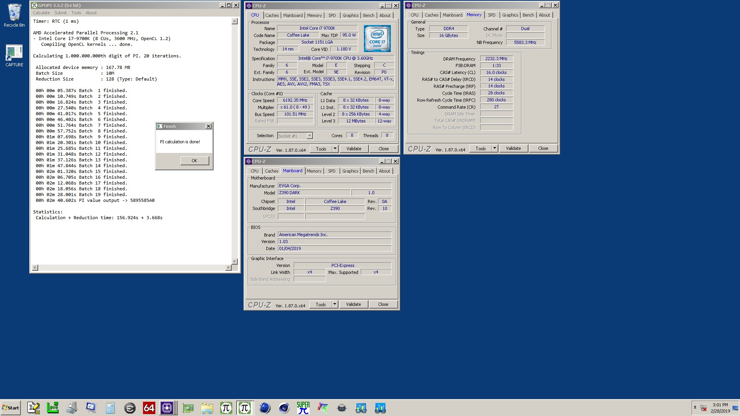Click Validate in Mainboard window
The width and height of the screenshot is (740, 416).
353,304
